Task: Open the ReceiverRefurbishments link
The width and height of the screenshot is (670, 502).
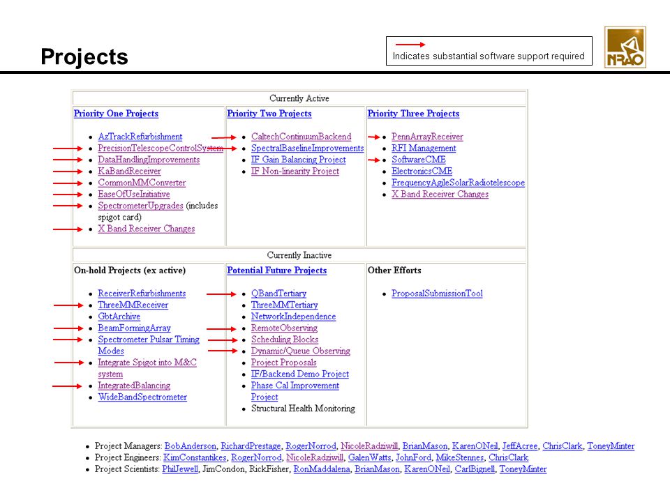Action: 142,294
